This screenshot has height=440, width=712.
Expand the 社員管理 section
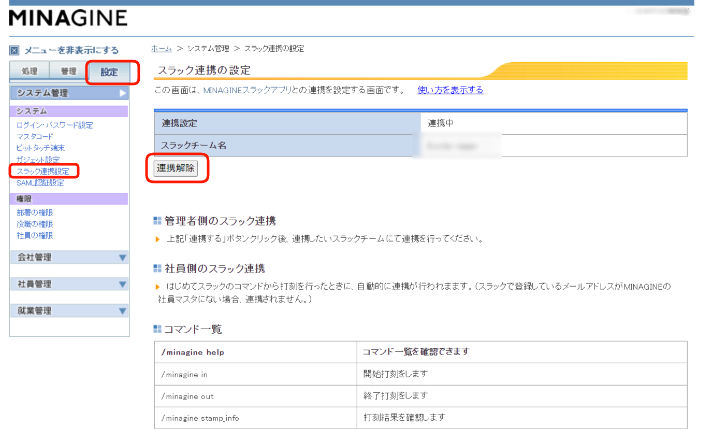pyautogui.click(x=69, y=284)
